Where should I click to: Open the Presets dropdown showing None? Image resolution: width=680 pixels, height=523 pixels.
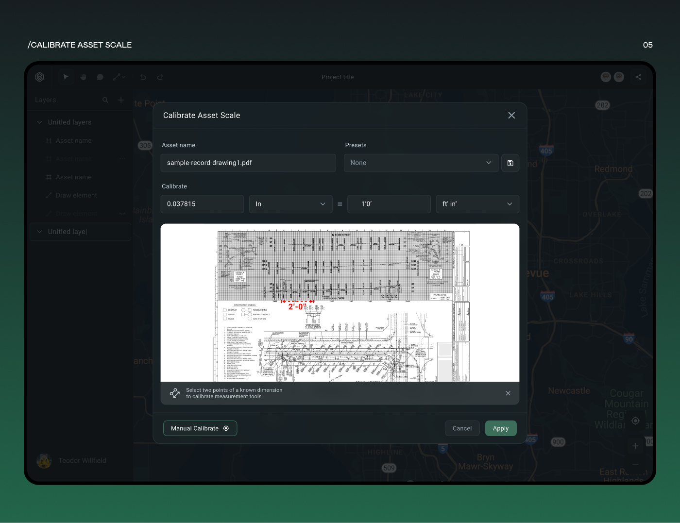click(x=421, y=163)
